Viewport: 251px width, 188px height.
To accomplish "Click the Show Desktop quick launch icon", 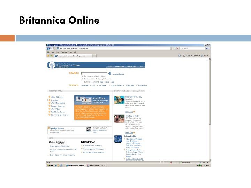I will 61,165.
